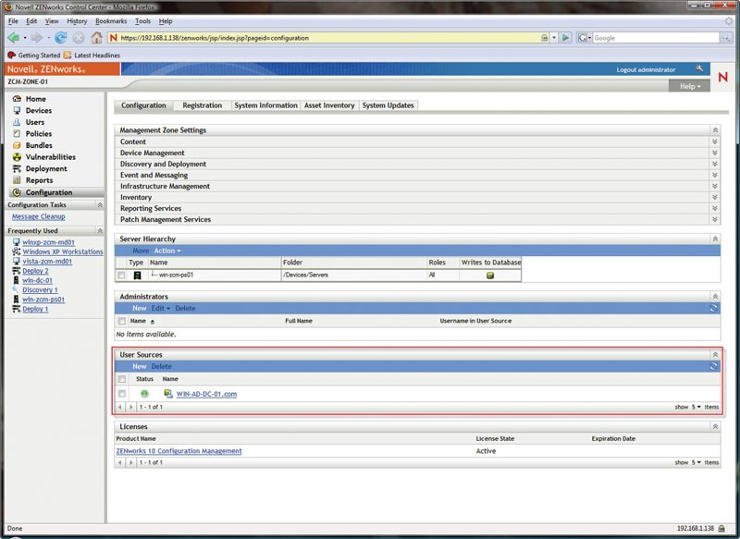Expand the Infrastructure Management section

715,186
